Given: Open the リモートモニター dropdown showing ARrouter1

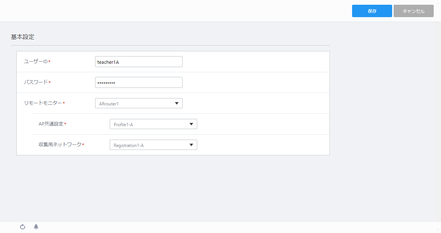Looking at the screenshot, I should [138, 103].
